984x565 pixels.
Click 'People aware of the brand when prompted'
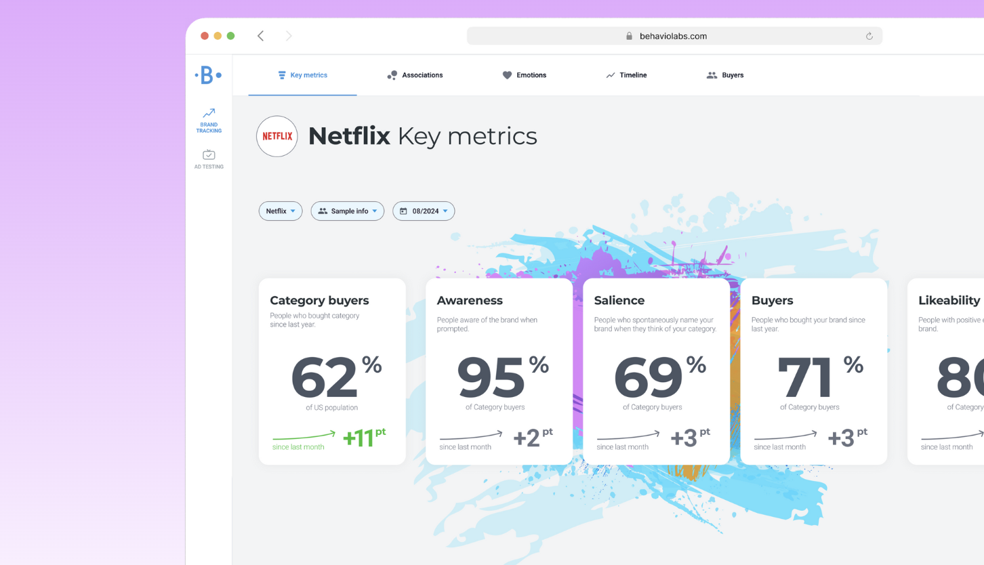tap(487, 325)
